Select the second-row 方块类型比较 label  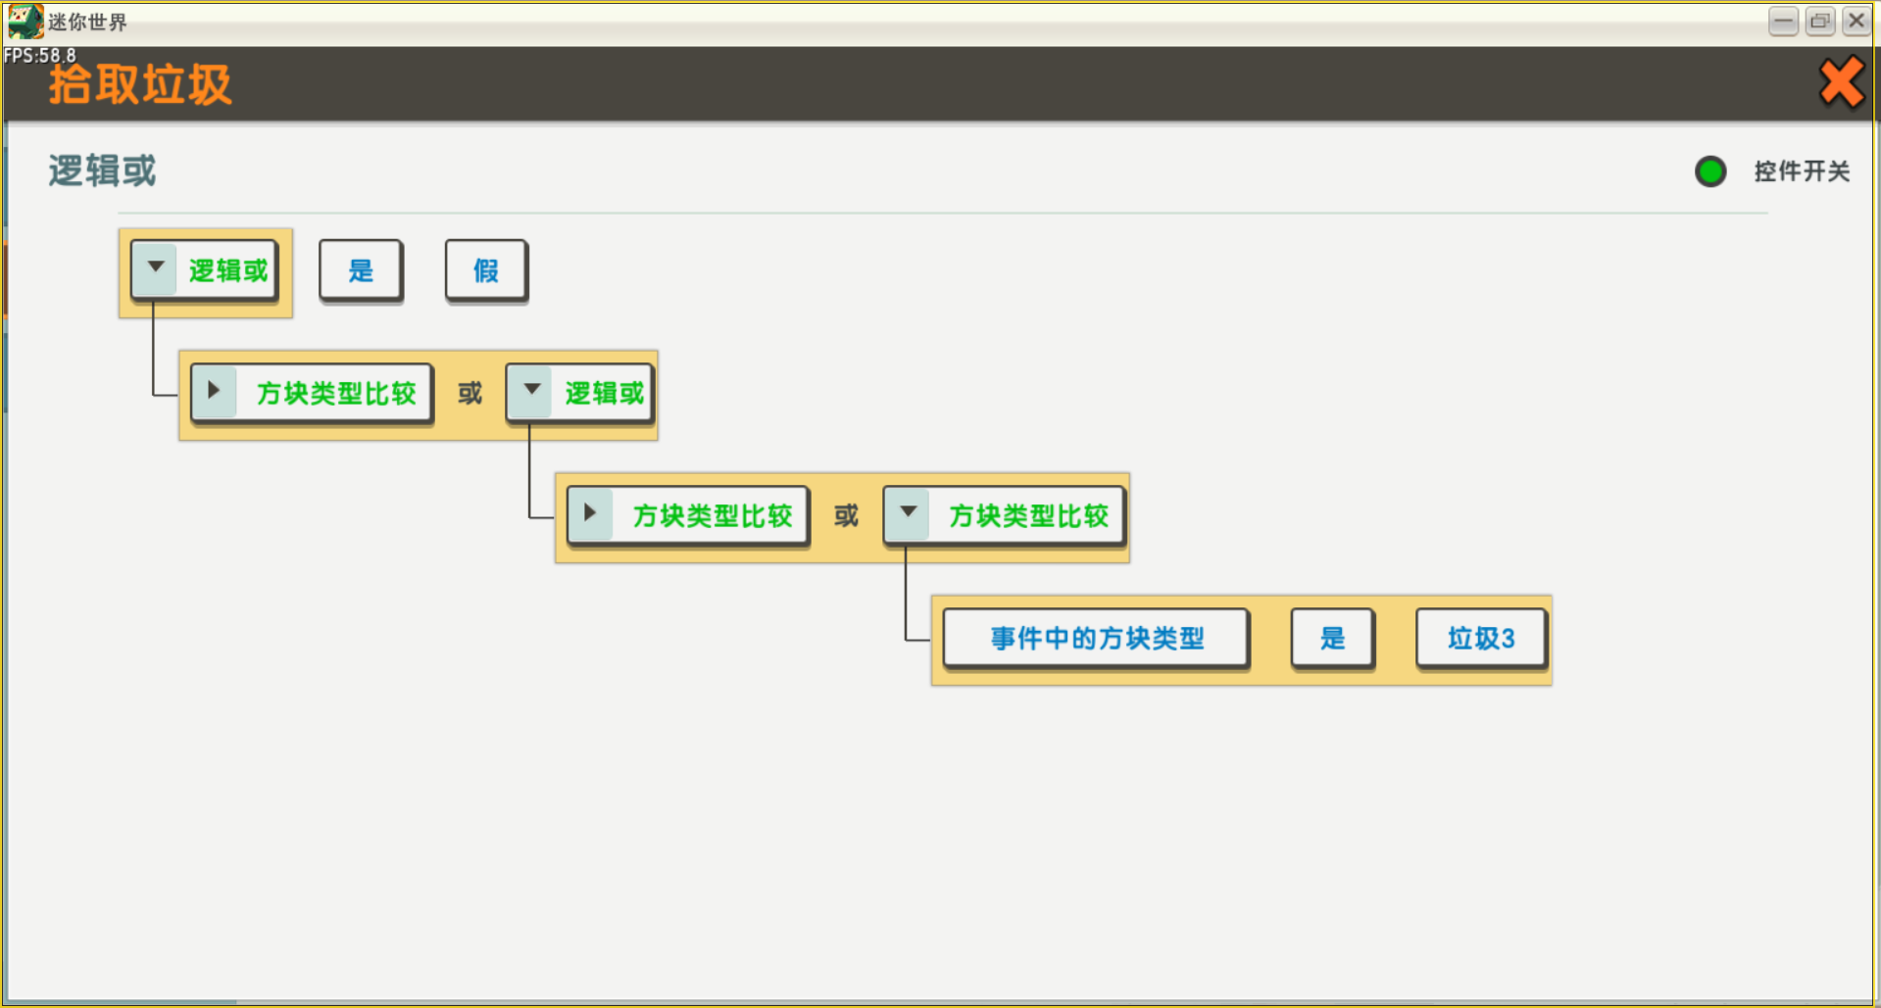[x=336, y=393]
